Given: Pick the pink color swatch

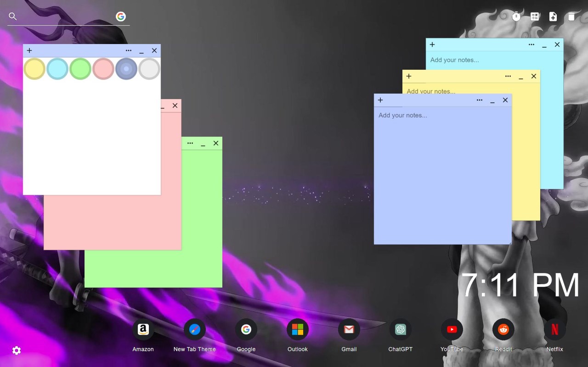Looking at the screenshot, I should pos(103,69).
